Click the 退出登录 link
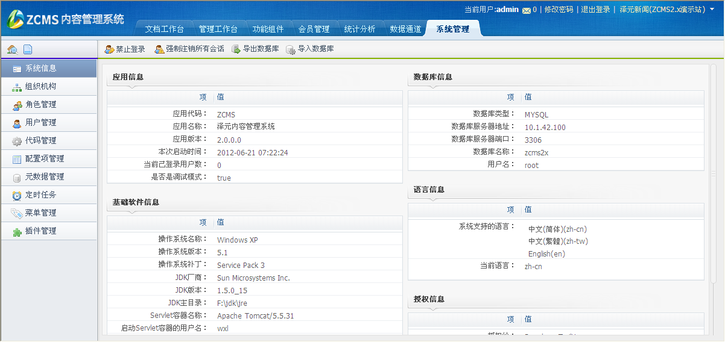 pos(595,10)
